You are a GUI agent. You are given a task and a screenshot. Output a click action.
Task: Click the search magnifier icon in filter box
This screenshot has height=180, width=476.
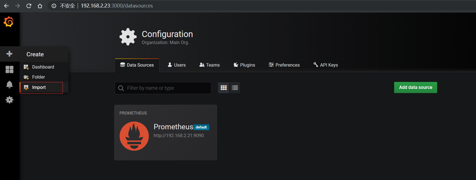tap(121, 88)
